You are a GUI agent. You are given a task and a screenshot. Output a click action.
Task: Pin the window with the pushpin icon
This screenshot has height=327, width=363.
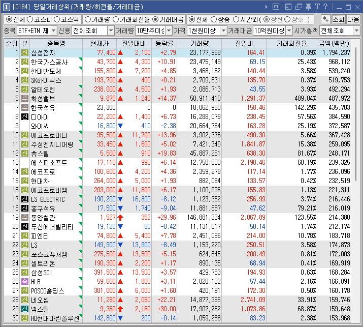pyautogui.click(x=308, y=7)
